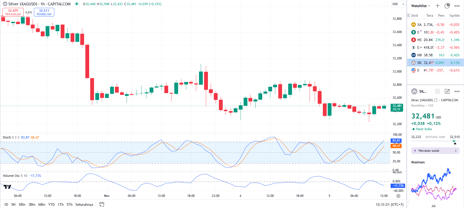
Task: Click the add symbol plus icon in Watchlist
Action: pos(438,6)
